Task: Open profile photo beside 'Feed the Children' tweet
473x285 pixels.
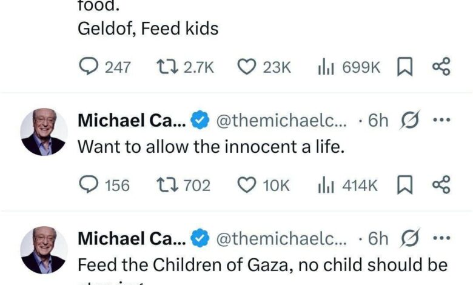Action: point(43,250)
